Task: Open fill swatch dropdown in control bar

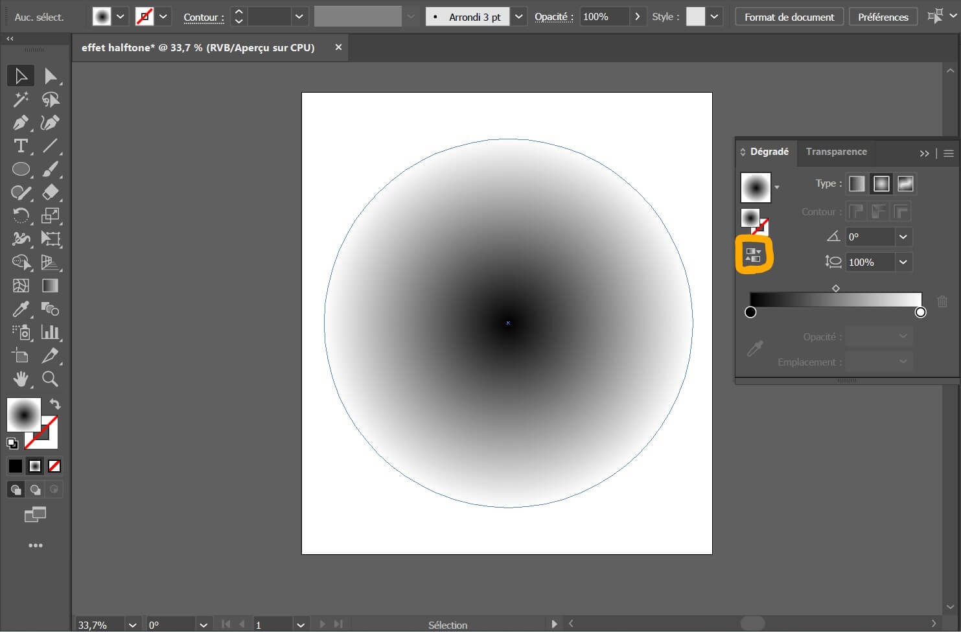Action: (x=121, y=17)
